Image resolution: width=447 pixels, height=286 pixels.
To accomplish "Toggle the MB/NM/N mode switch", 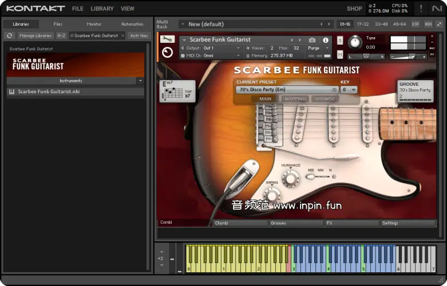I will point(321,177).
